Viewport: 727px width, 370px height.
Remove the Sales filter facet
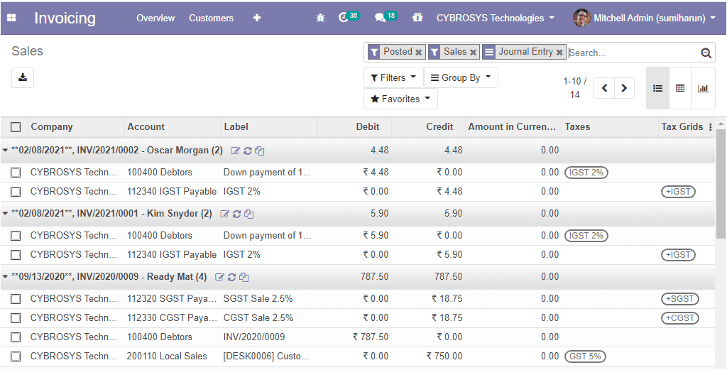pyautogui.click(x=473, y=53)
